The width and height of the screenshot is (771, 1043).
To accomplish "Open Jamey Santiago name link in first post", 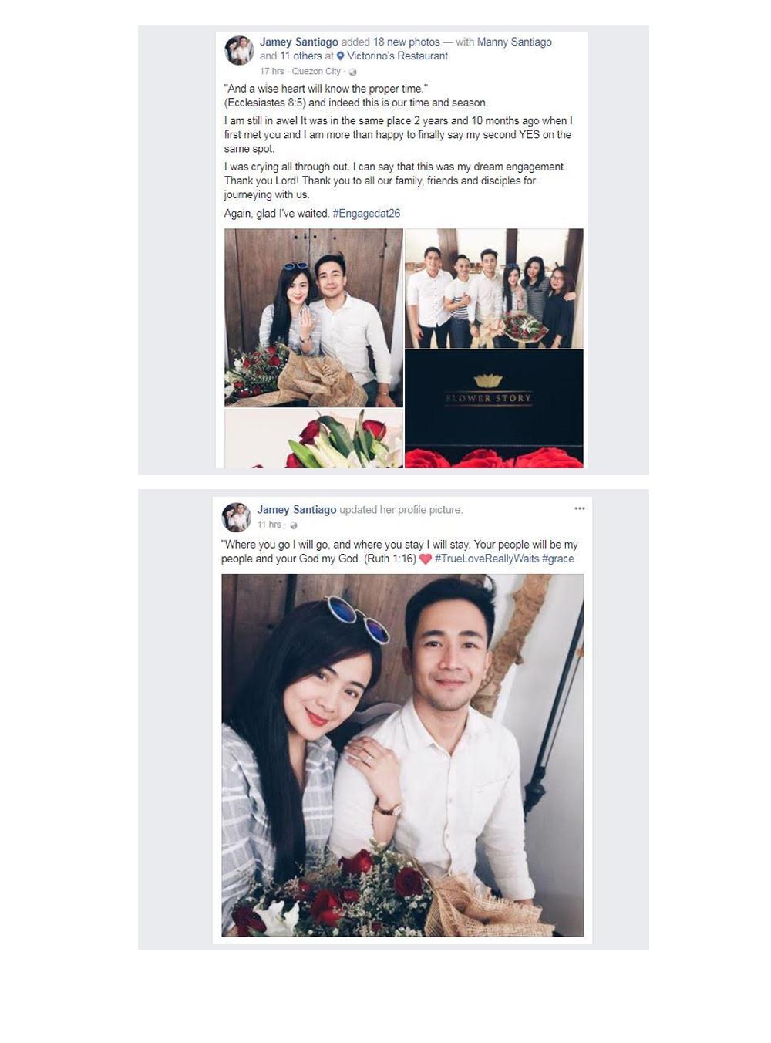I will pos(298,42).
